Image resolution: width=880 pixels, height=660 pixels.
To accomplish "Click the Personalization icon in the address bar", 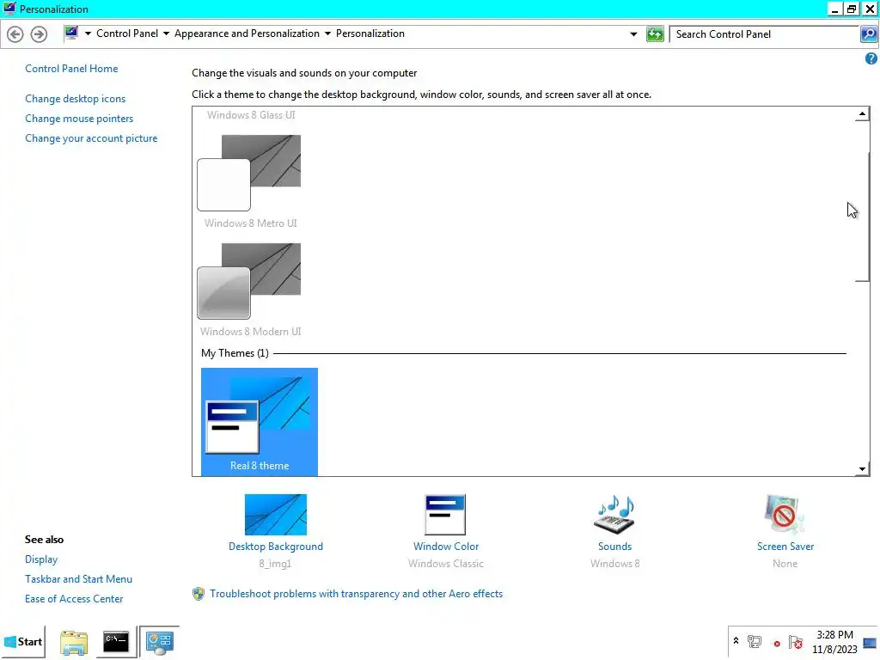I will coord(71,34).
